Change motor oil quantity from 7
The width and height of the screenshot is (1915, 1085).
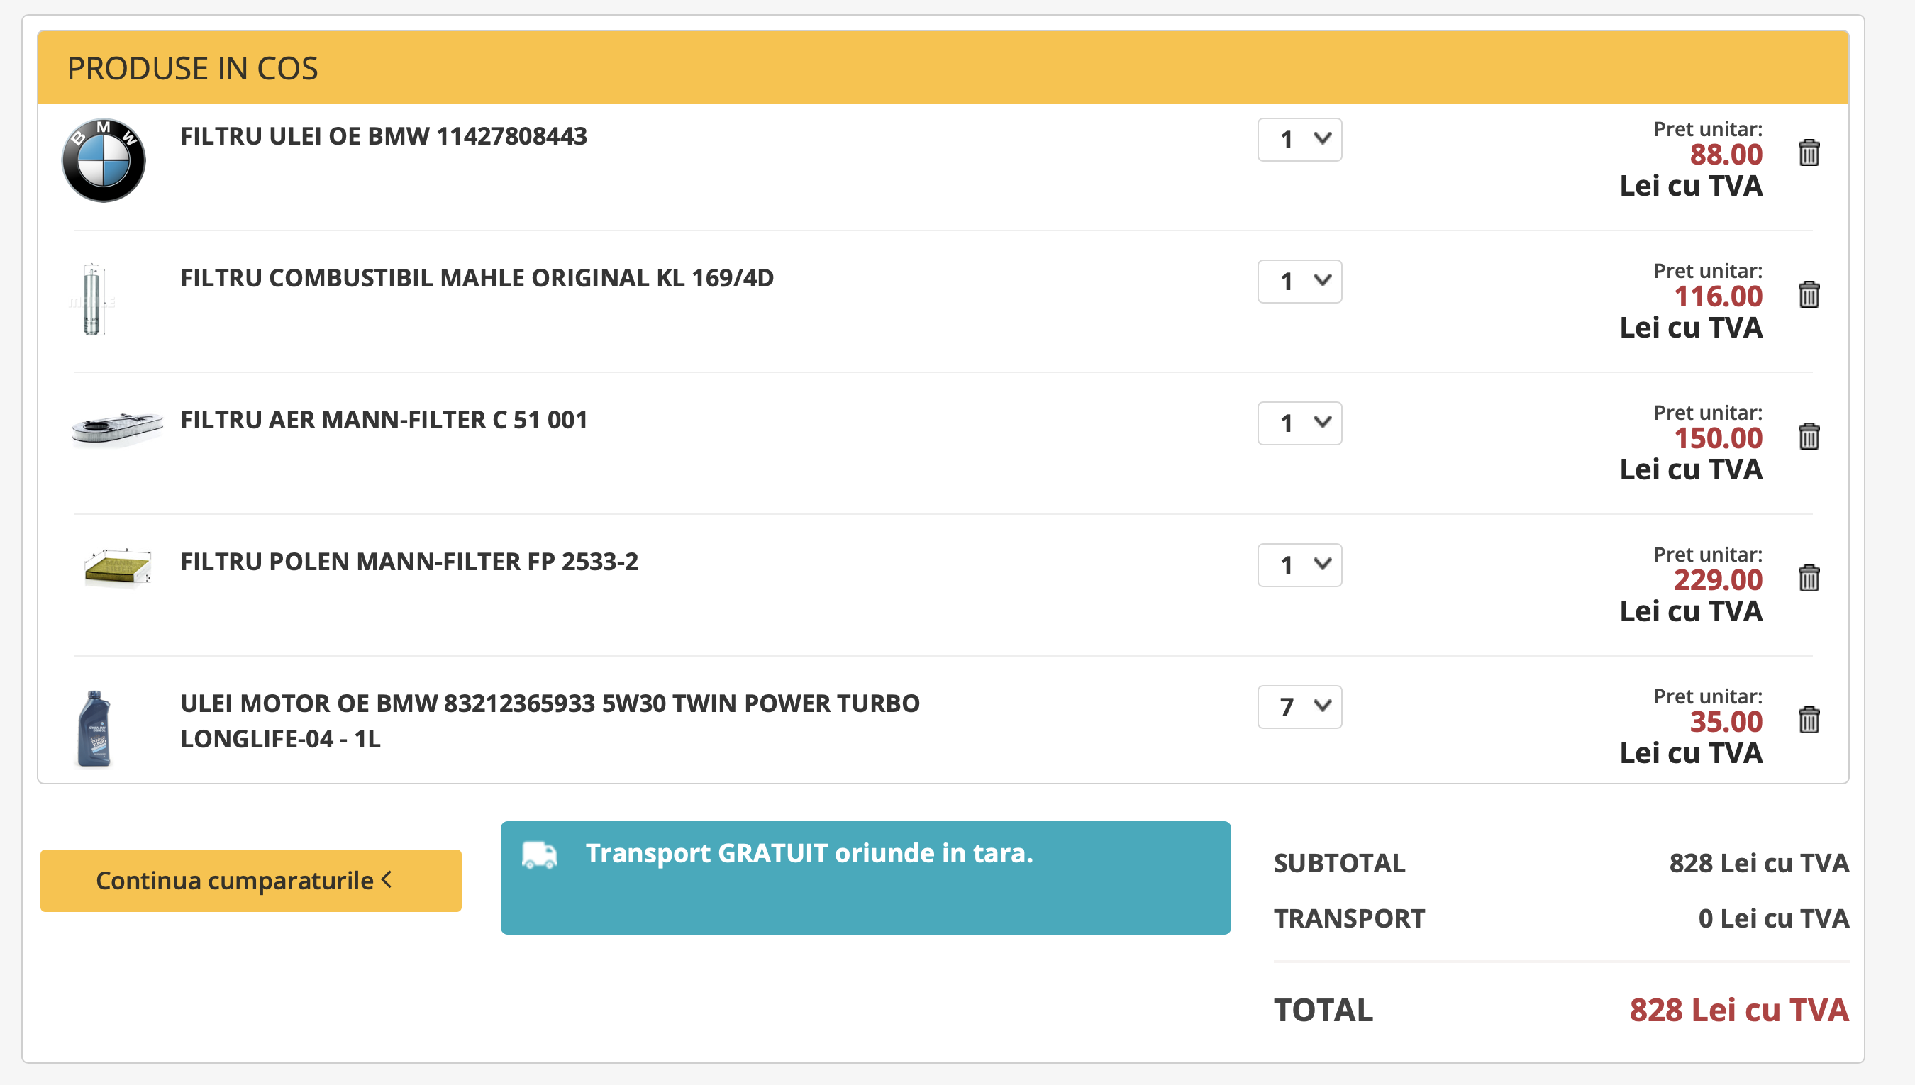1299,706
